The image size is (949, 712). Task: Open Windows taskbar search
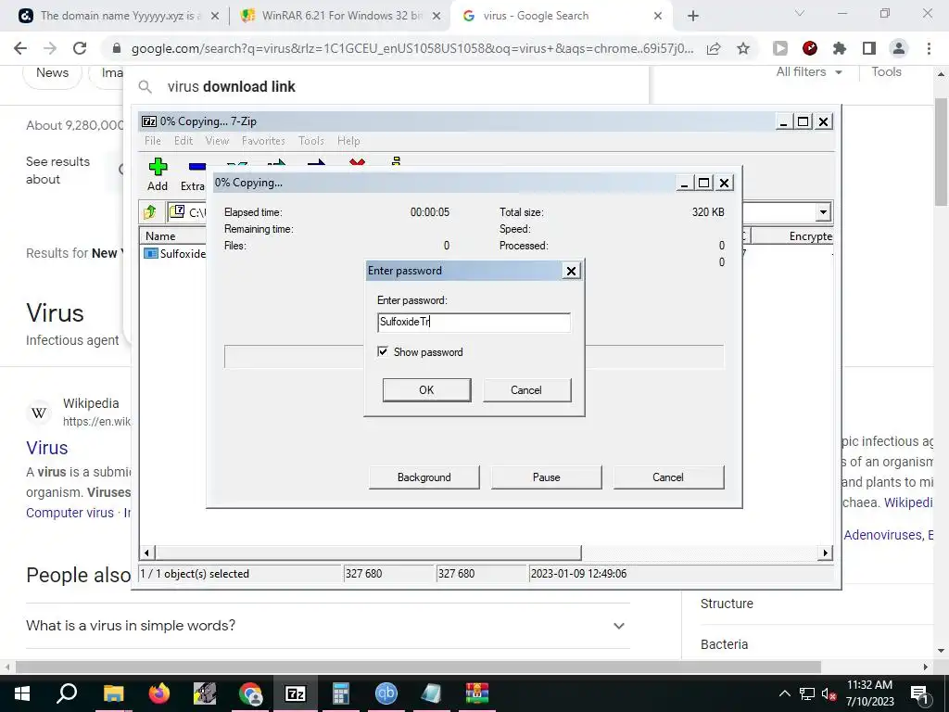[67, 693]
